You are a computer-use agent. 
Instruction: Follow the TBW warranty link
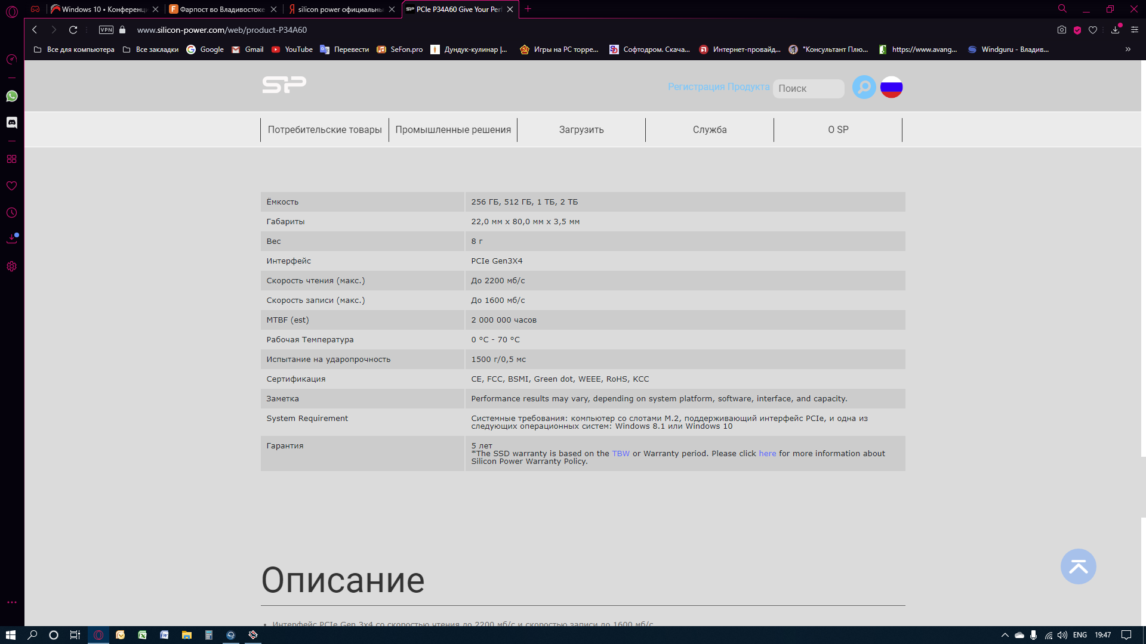tap(621, 454)
